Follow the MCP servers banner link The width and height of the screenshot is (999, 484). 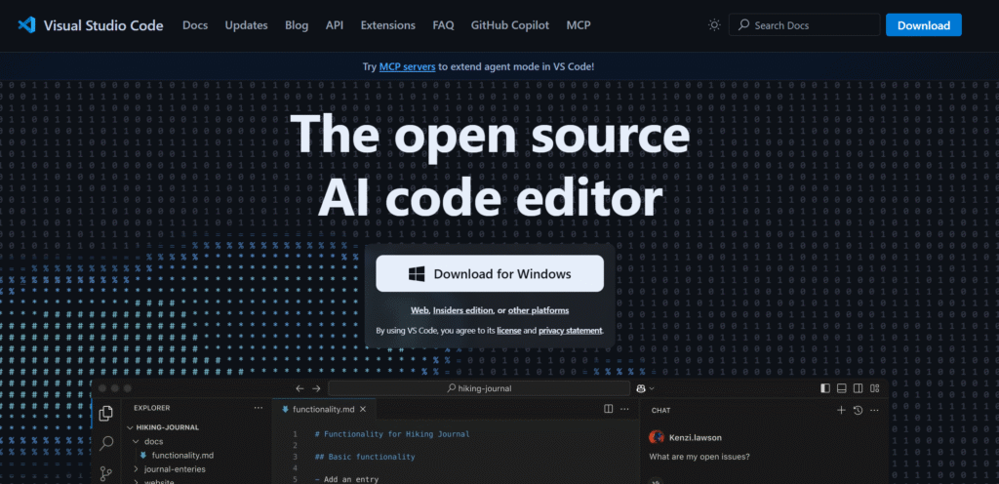pos(408,66)
